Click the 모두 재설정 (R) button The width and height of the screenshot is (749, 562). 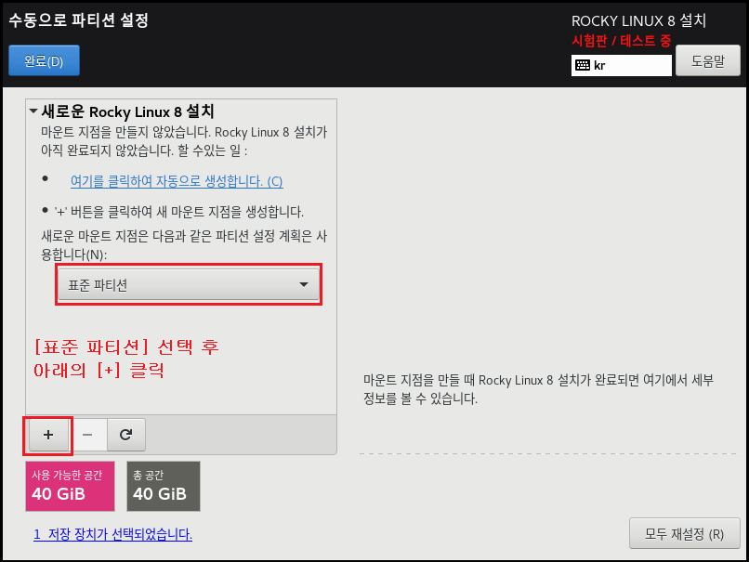click(685, 533)
